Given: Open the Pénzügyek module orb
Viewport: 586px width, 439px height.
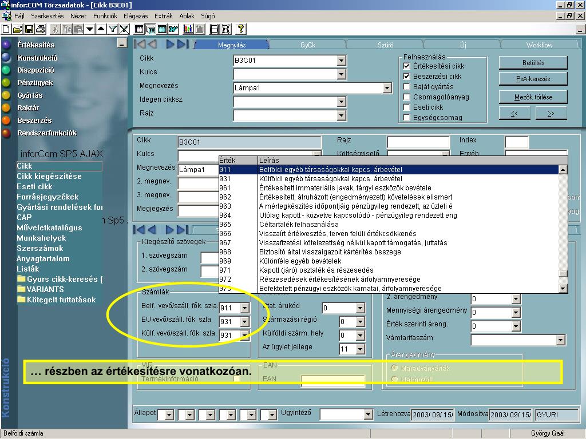Looking at the screenshot, I should [x=6, y=83].
